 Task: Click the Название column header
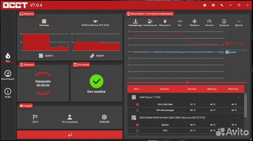pos(164,89)
